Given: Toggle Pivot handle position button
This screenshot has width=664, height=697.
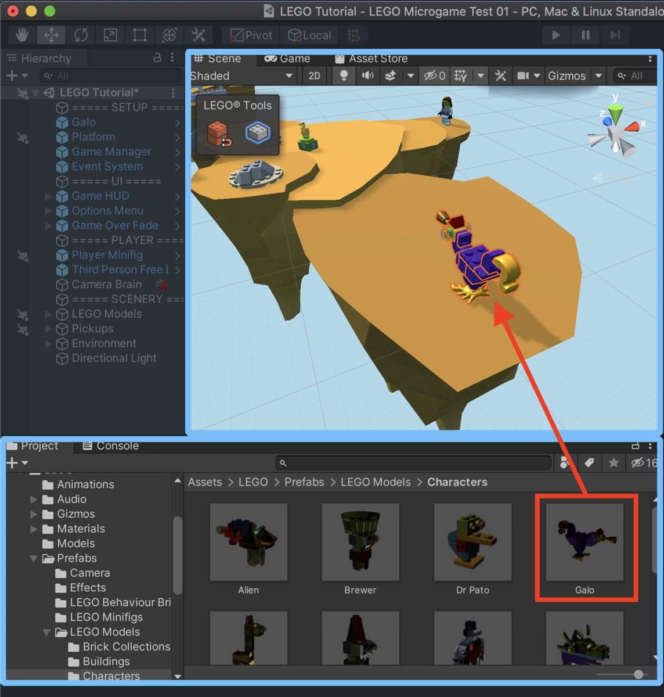Looking at the screenshot, I should [251, 35].
